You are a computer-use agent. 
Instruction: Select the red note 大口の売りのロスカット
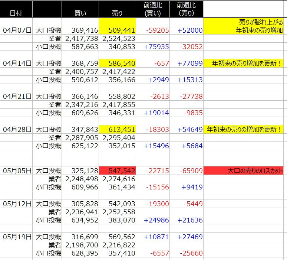click(243, 171)
